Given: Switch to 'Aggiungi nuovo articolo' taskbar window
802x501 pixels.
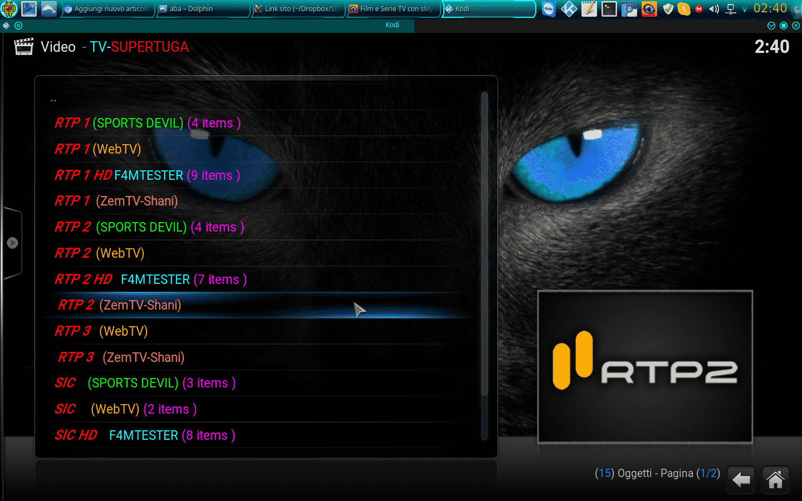Looking at the screenshot, I should [x=106, y=9].
